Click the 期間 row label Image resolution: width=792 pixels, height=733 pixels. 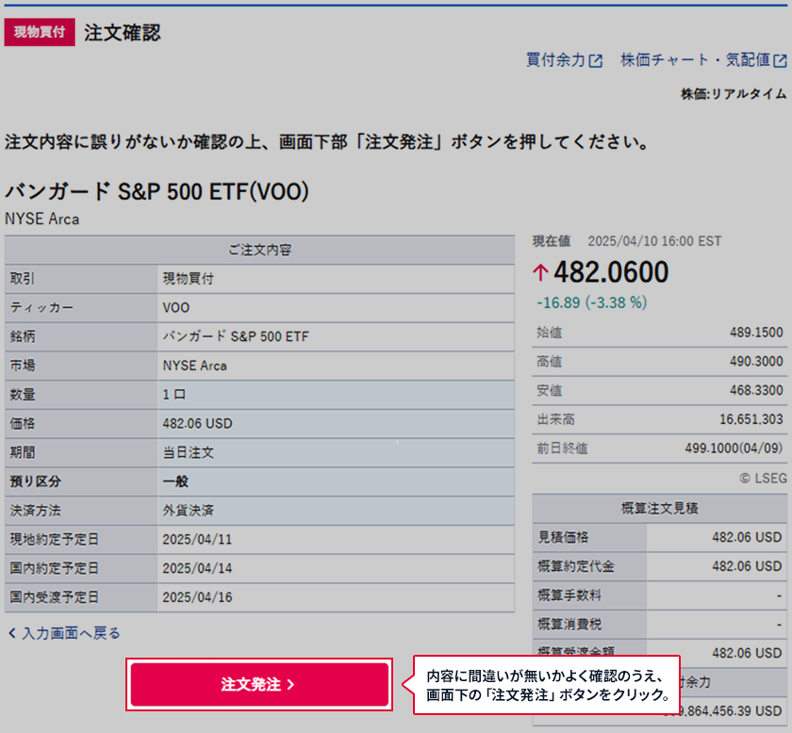[x=23, y=452]
